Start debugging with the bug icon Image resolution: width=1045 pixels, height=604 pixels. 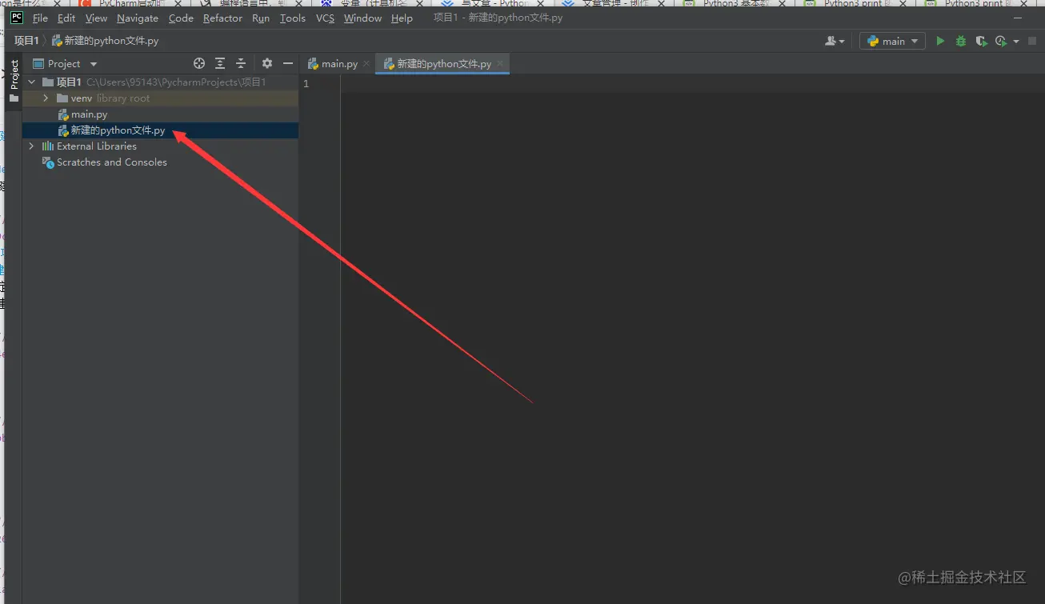click(961, 41)
